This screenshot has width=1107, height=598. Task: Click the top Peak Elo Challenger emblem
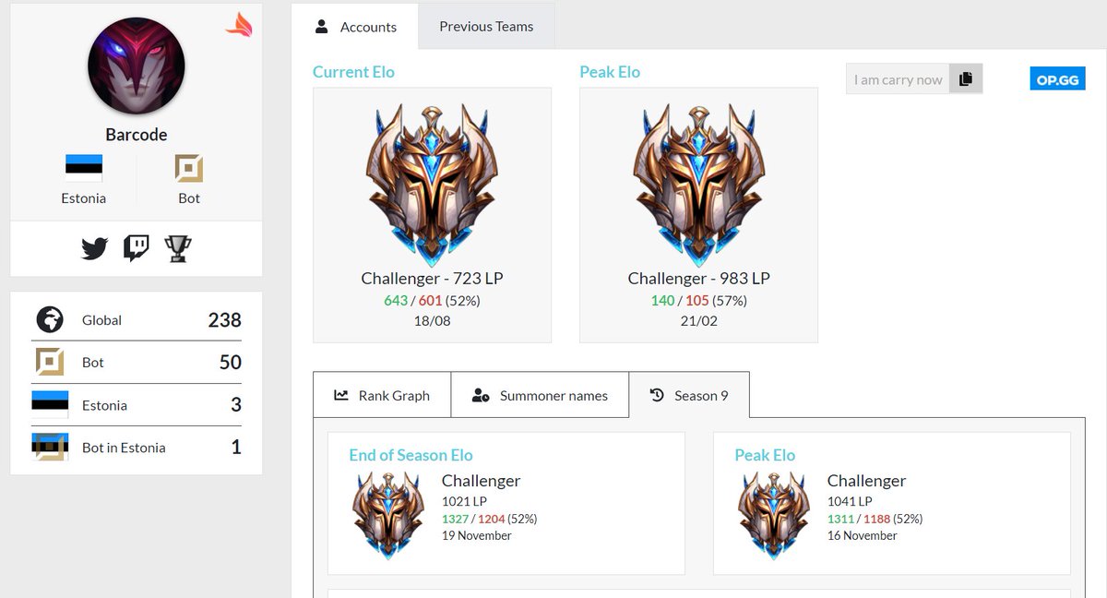point(699,185)
